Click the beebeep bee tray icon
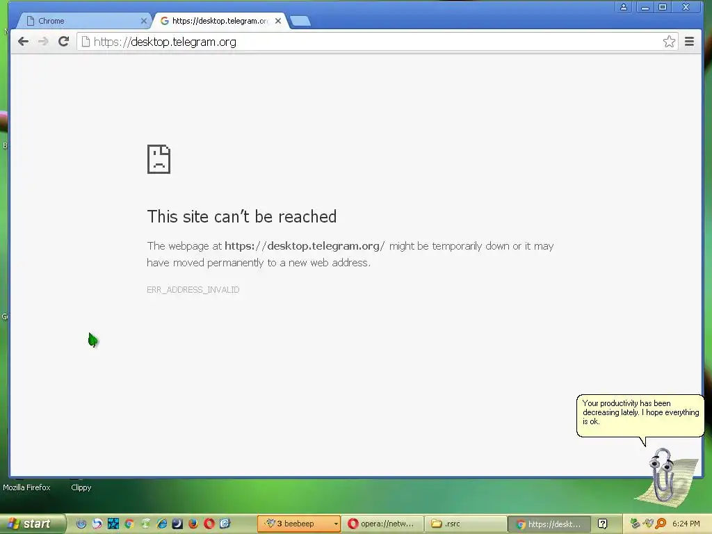Viewport: 712px width, 534px height. [648, 524]
